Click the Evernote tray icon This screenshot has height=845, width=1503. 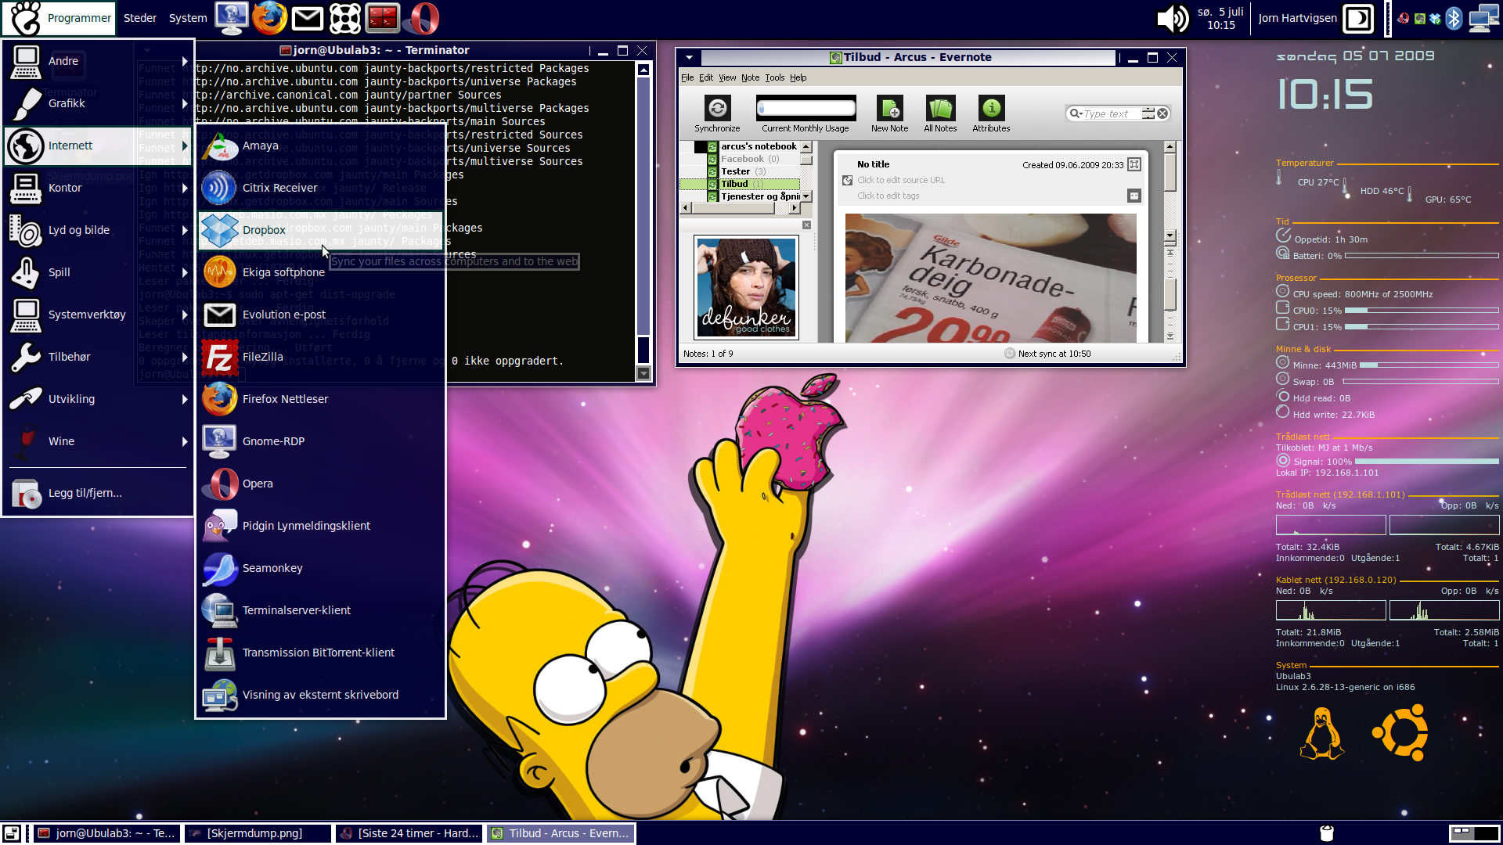(1419, 19)
